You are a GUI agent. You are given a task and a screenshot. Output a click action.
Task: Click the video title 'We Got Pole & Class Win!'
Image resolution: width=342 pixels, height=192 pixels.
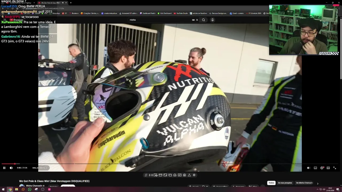coord(54,181)
